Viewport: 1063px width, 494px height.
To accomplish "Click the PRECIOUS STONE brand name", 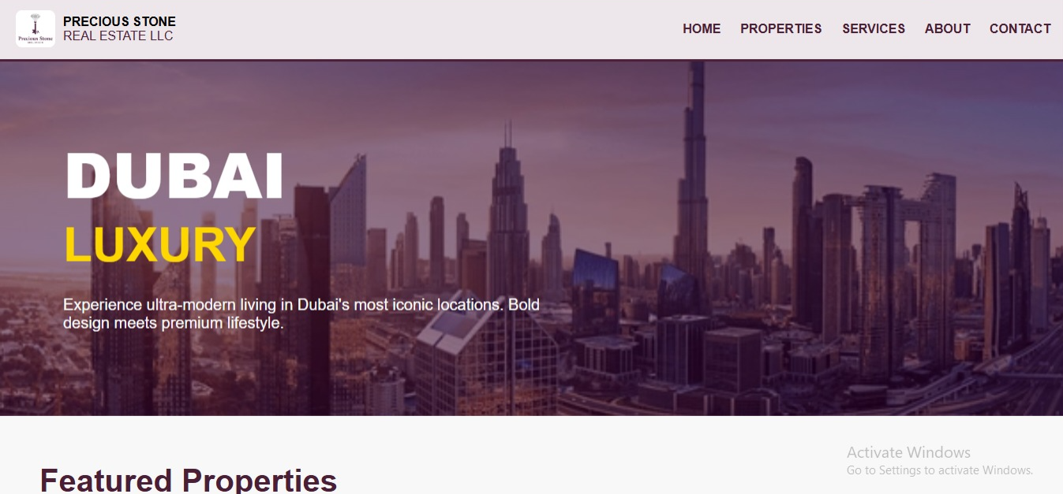I will [x=119, y=21].
